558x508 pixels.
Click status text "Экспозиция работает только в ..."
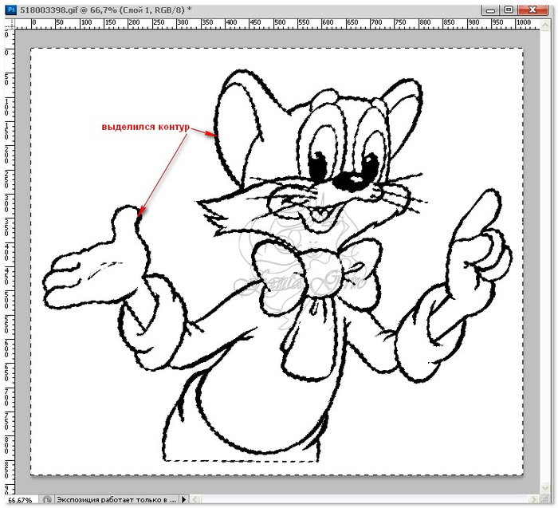tap(116, 500)
